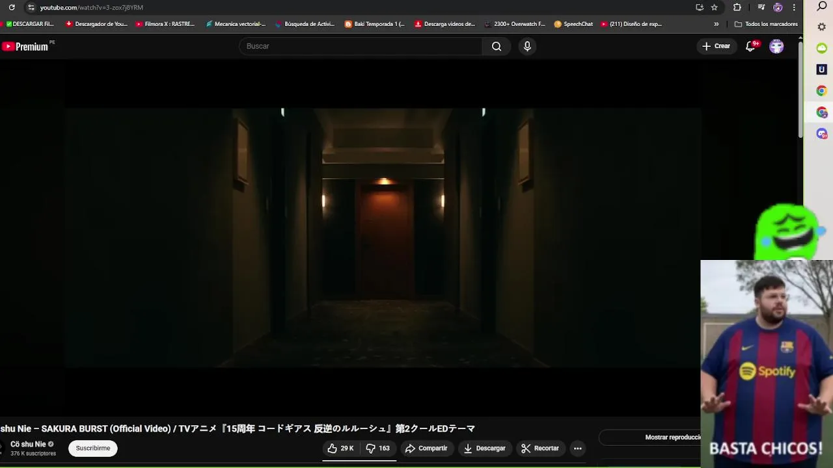Open the Baki Temporada 1 bookmark
The image size is (833, 468).
point(375,24)
